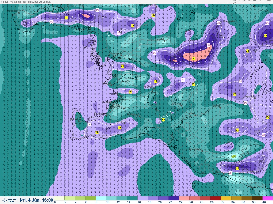Click the Reykjavík station label
This screenshot has height=204, width=273.
pos(107,103)
